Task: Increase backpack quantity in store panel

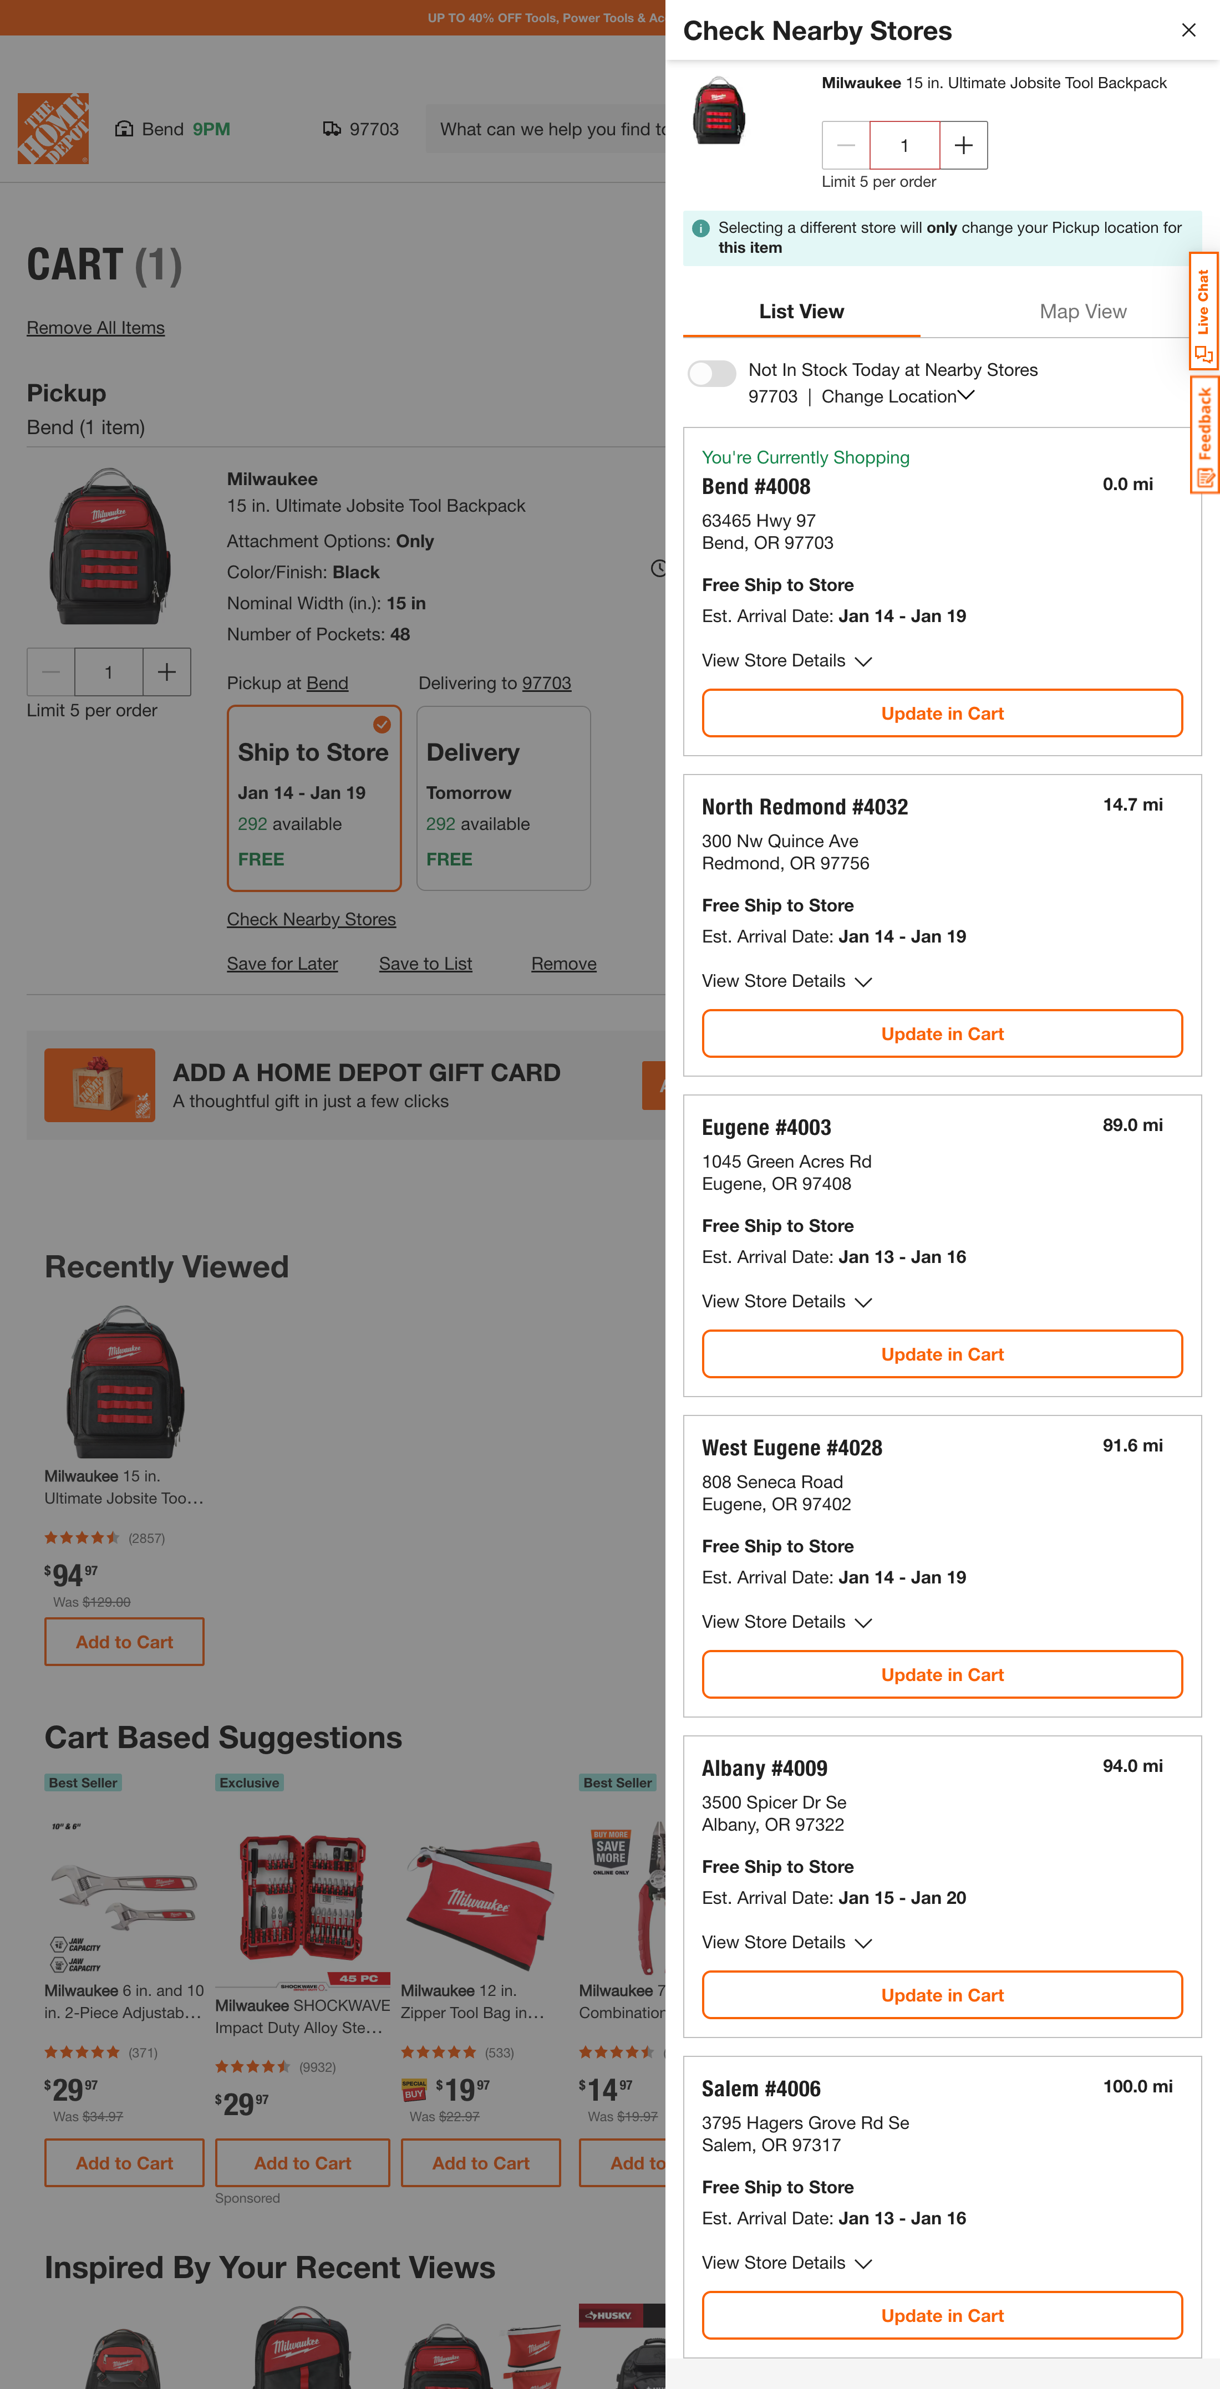Action: point(963,146)
